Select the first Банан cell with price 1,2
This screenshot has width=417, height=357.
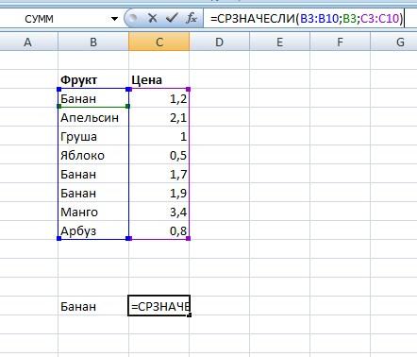pyautogui.click(x=93, y=98)
